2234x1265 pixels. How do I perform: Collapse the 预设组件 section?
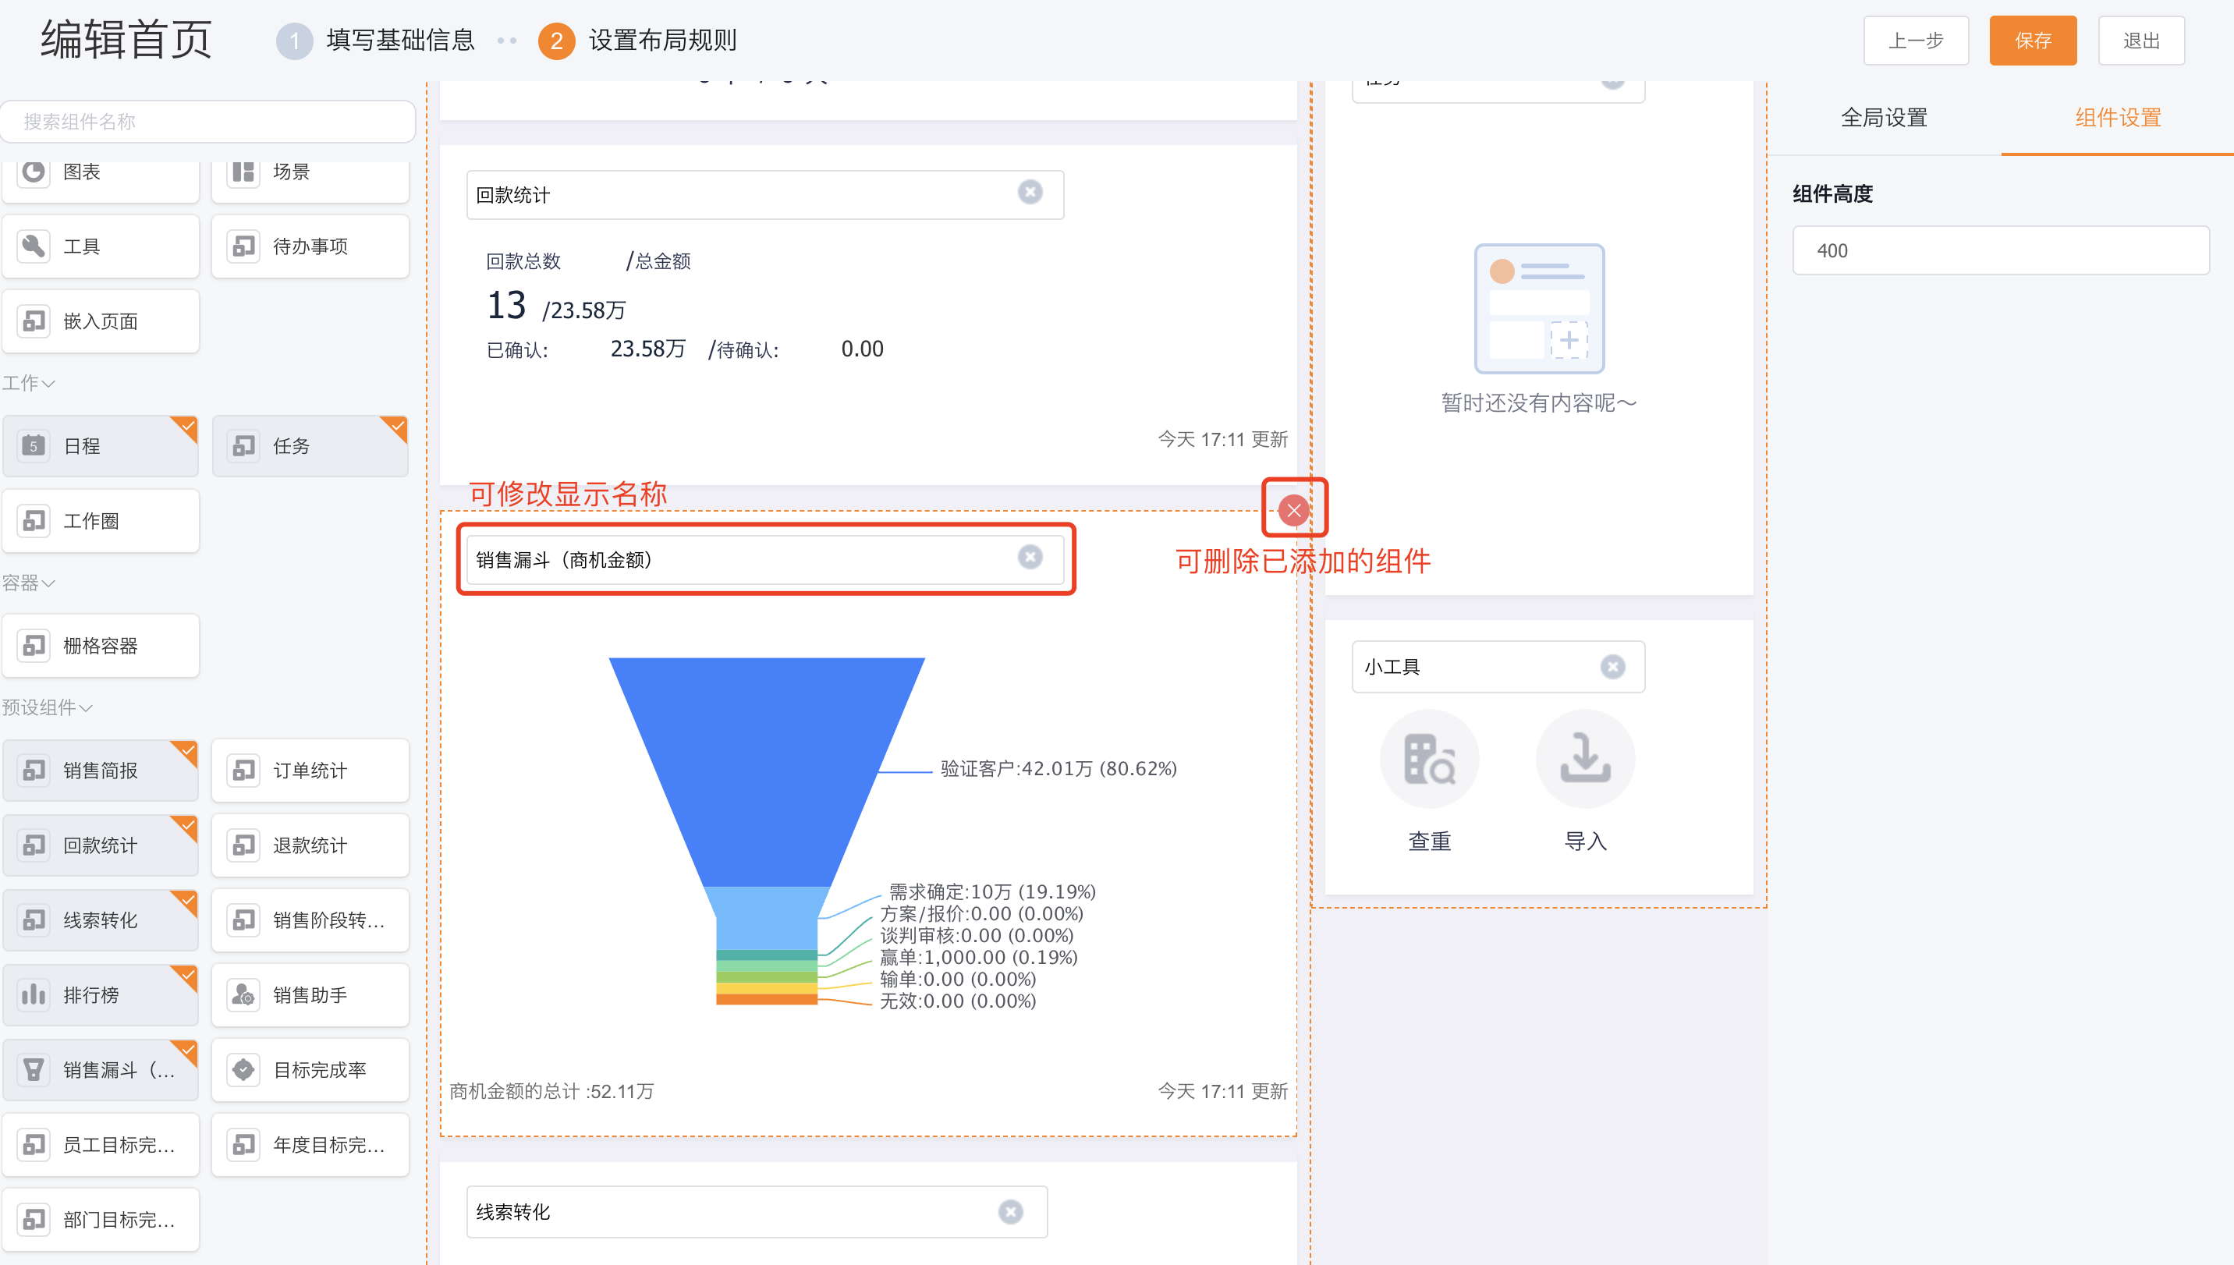click(48, 708)
